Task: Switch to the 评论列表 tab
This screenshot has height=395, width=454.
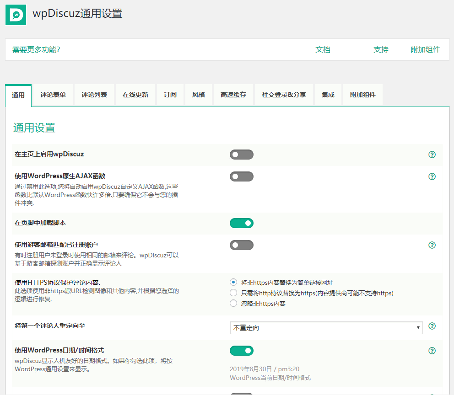Action: click(94, 95)
